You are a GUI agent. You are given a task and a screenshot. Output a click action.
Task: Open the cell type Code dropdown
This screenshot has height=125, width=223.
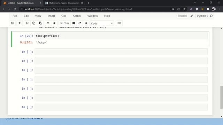pyautogui.click(x=102, y=23)
